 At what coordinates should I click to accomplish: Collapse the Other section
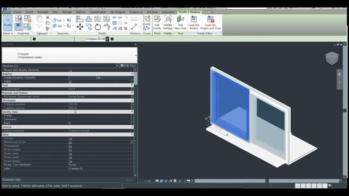[132, 134]
